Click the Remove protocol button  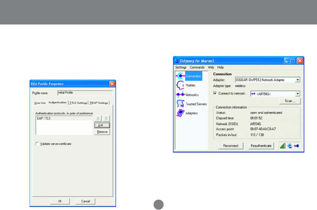102,132
